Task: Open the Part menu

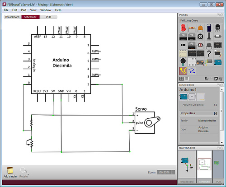Action: (x=24, y=10)
